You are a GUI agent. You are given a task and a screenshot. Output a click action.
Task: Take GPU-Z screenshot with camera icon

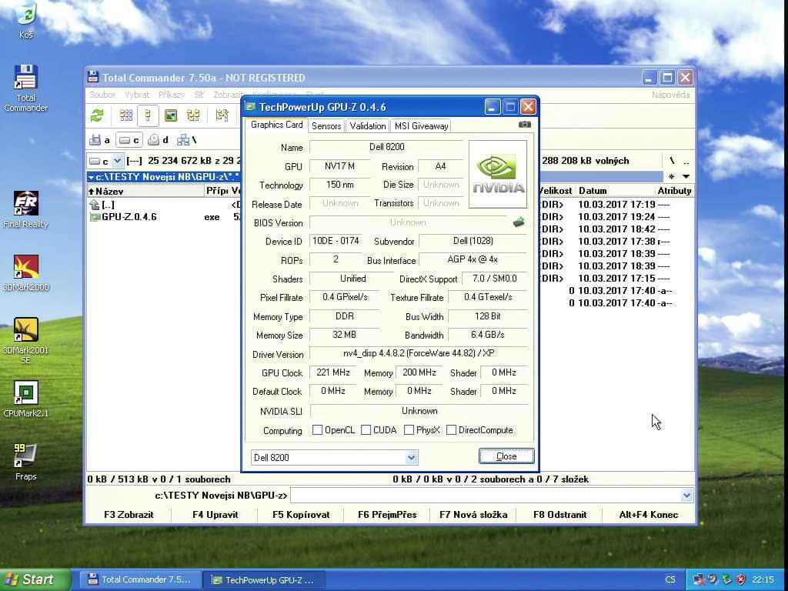tap(525, 124)
